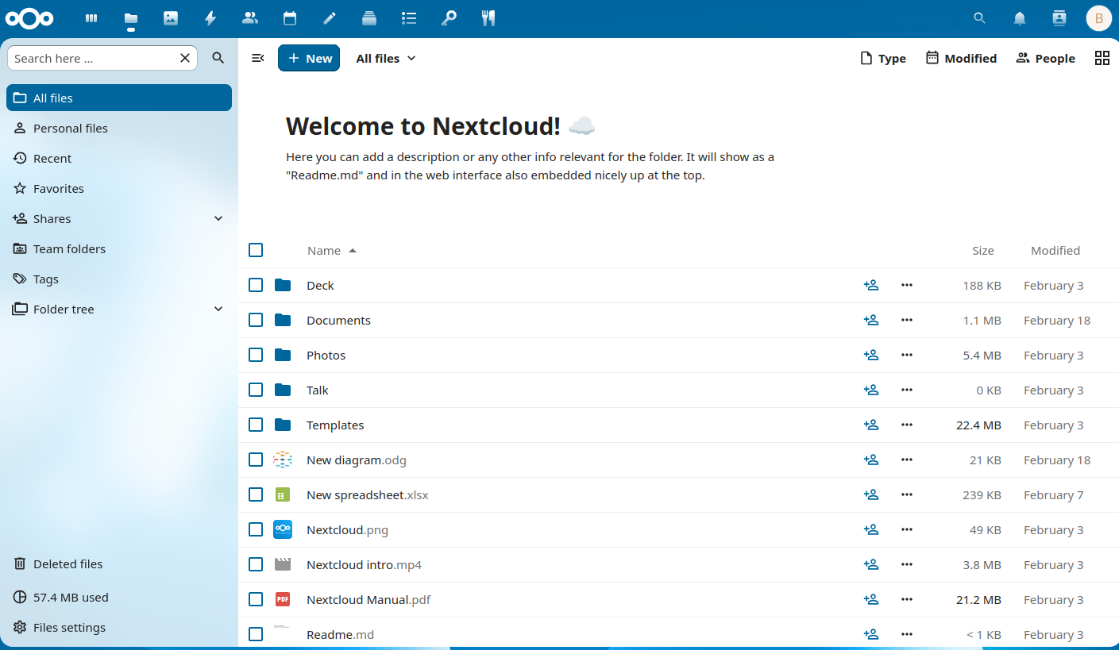Open Favorites in sidebar
The width and height of the screenshot is (1119, 650).
(x=119, y=188)
